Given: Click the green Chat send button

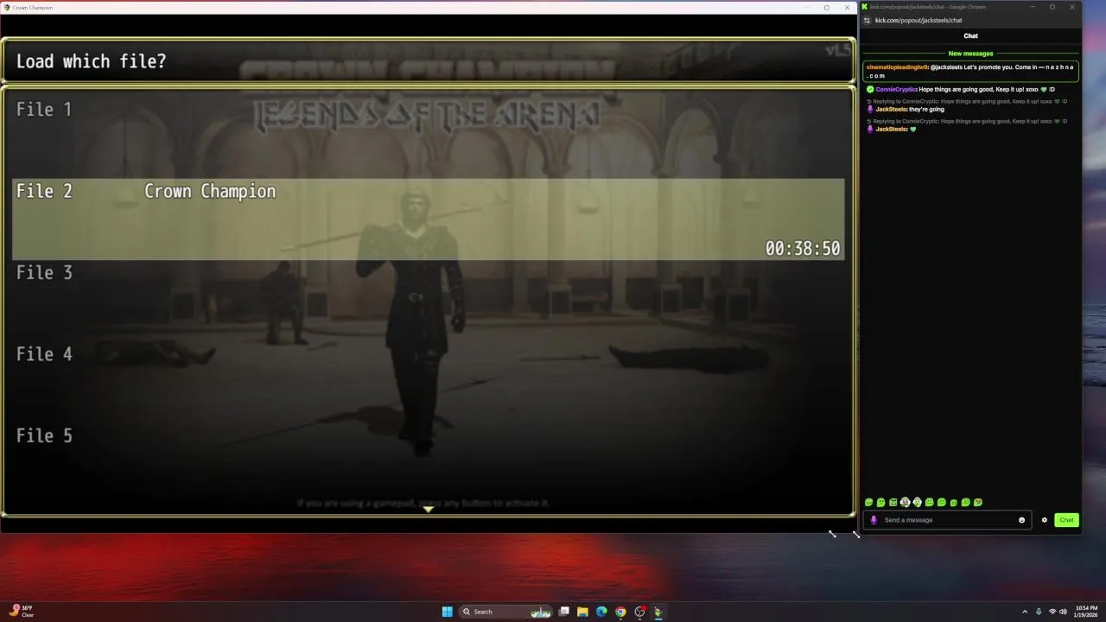Looking at the screenshot, I should (1066, 520).
